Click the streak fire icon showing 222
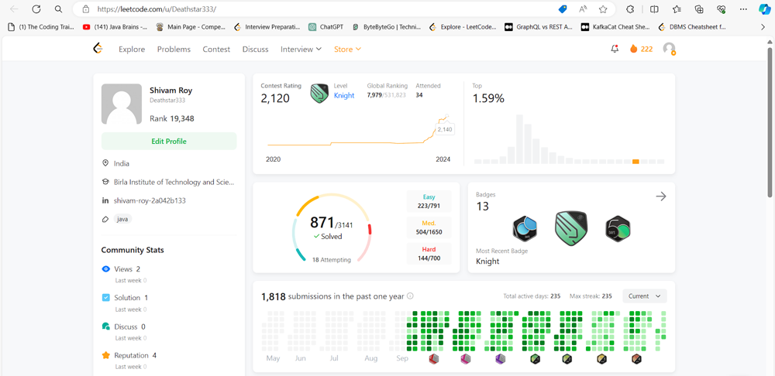Image resolution: width=775 pixels, height=376 pixels. tap(633, 49)
